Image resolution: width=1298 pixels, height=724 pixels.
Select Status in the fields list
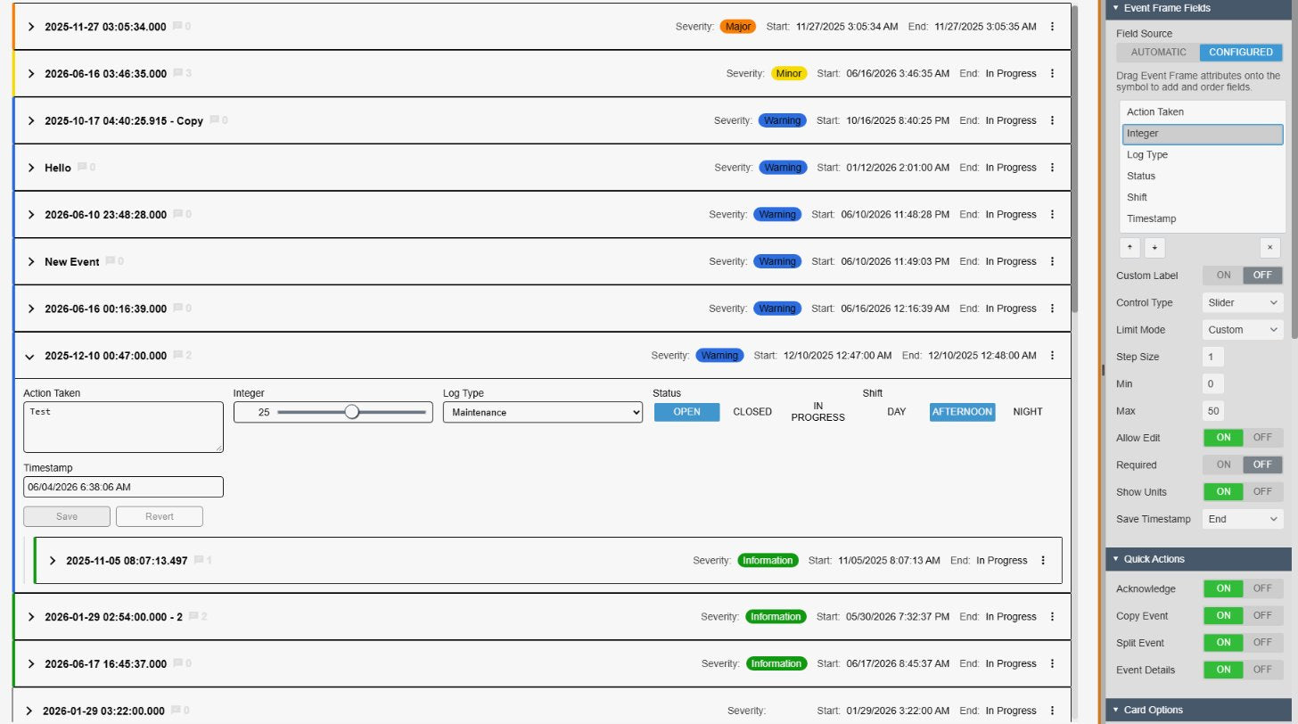tap(1202, 177)
